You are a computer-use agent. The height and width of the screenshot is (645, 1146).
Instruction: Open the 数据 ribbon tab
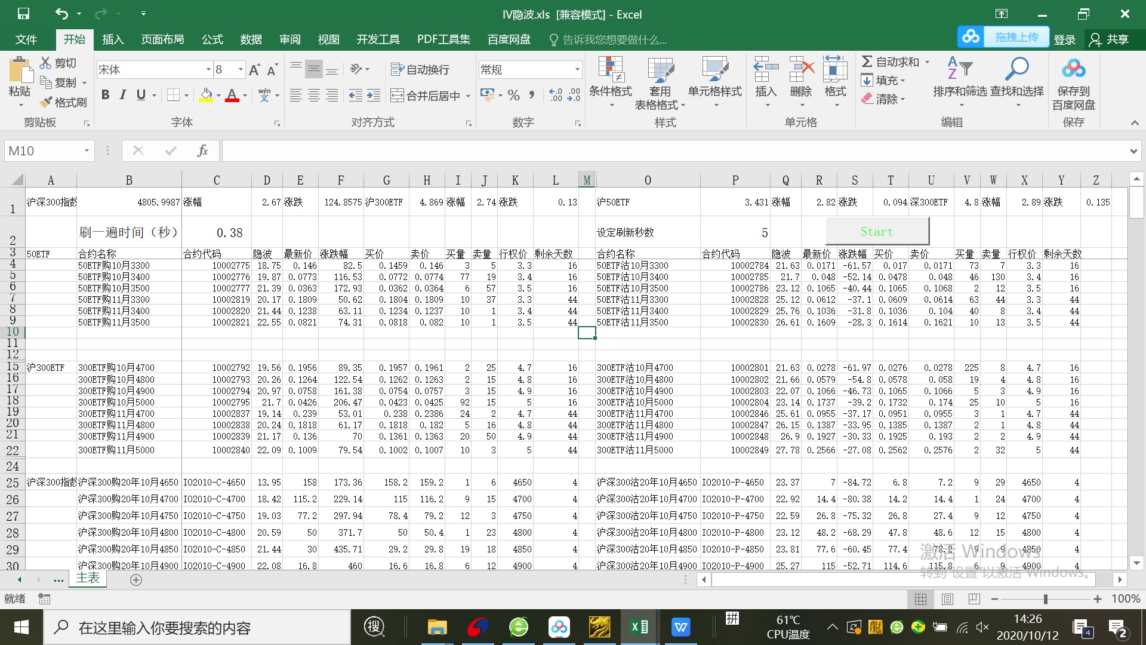point(251,39)
